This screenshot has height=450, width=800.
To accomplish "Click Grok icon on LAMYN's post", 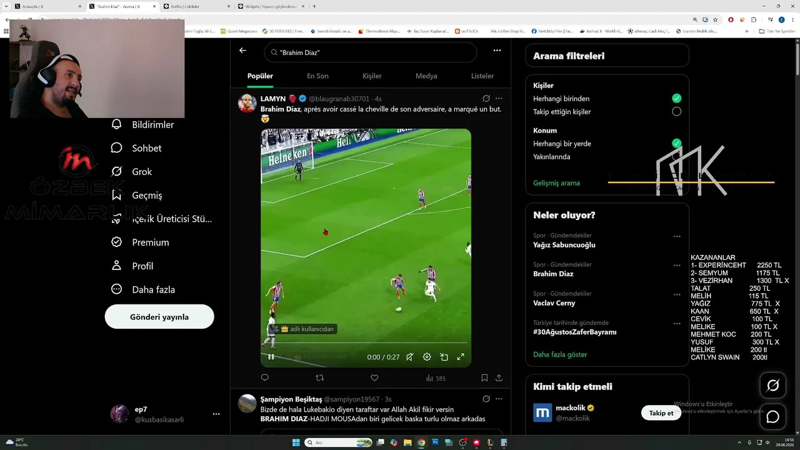I will [486, 99].
